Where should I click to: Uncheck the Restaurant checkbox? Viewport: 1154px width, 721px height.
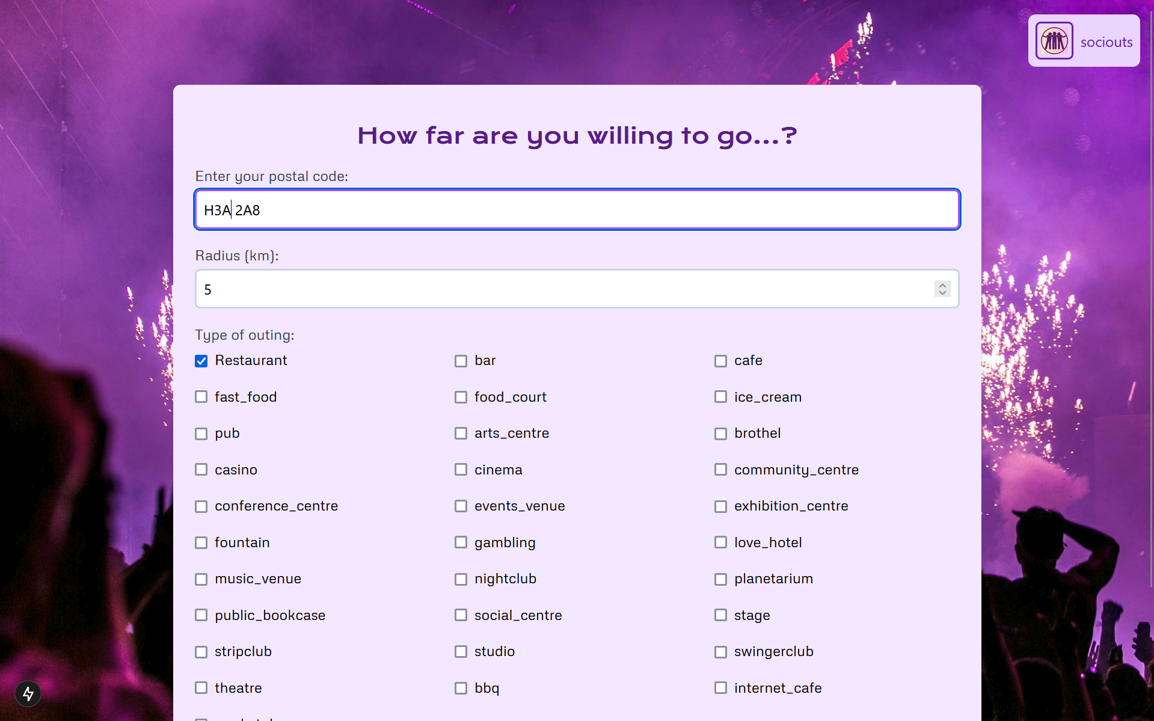tap(201, 361)
